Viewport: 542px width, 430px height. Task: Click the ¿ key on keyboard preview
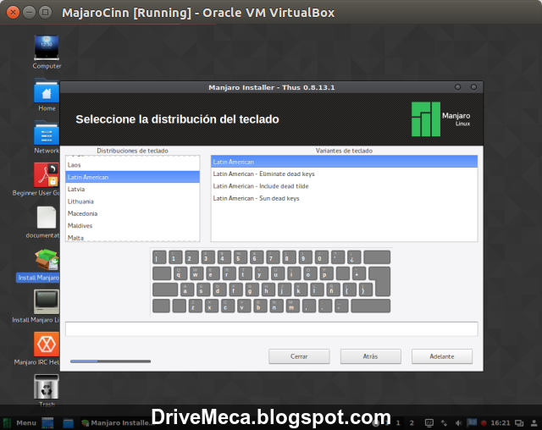pyautogui.click(x=354, y=257)
